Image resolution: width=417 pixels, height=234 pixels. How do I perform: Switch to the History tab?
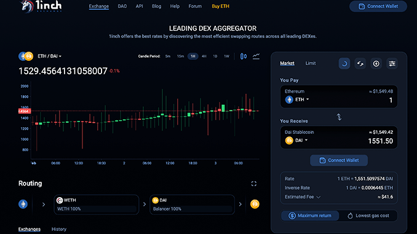pyautogui.click(x=59, y=229)
